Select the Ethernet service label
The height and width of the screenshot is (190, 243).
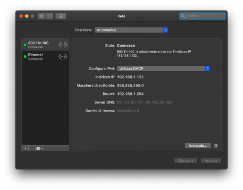(36, 55)
